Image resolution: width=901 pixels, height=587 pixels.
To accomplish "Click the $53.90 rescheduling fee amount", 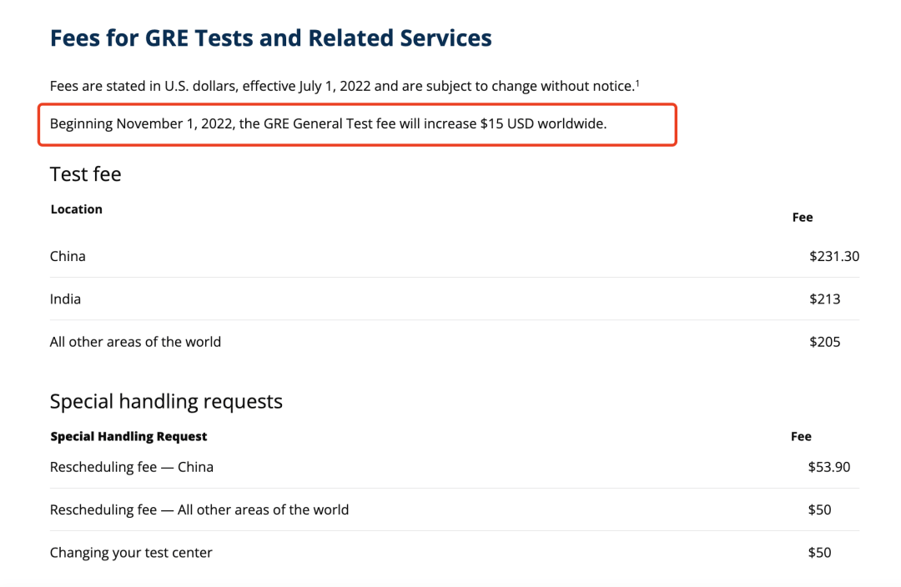I will pyautogui.click(x=828, y=467).
